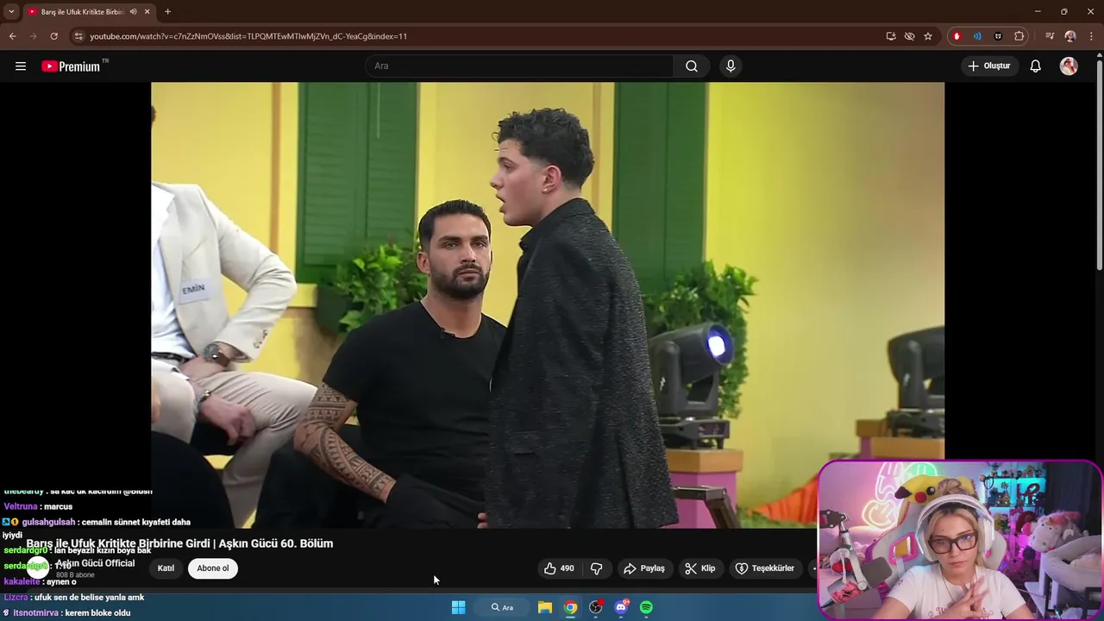
Task: Switch to Chrome in the taskbar
Action: (570, 607)
